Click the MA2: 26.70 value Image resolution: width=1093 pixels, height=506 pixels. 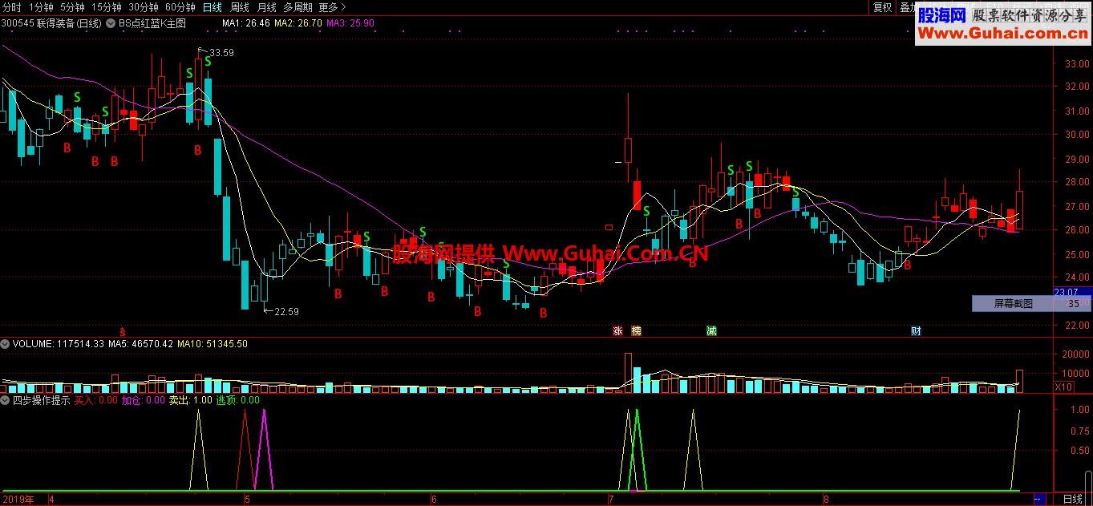coord(298,23)
